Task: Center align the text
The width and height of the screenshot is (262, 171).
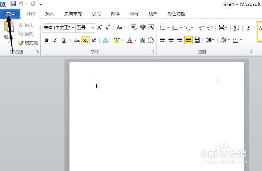Action: (171, 40)
